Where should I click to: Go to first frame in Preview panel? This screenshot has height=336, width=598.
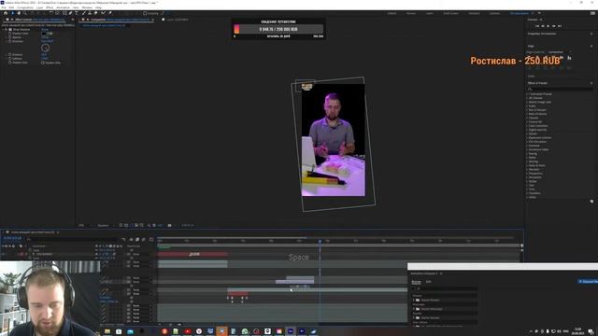(x=537, y=26)
